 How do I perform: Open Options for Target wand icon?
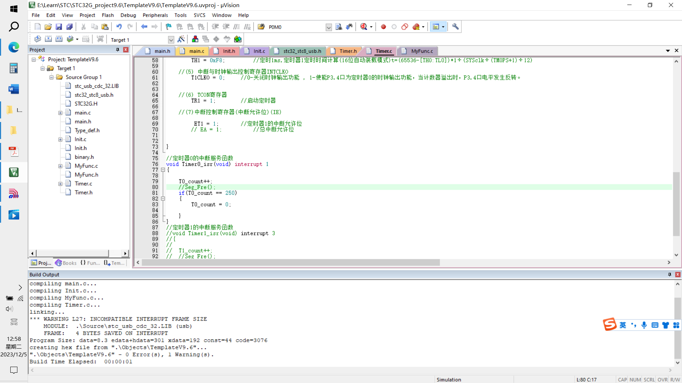(x=181, y=39)
